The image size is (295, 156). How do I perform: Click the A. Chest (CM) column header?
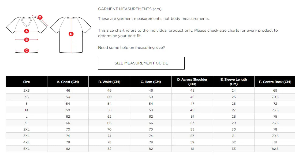[68, 82]
